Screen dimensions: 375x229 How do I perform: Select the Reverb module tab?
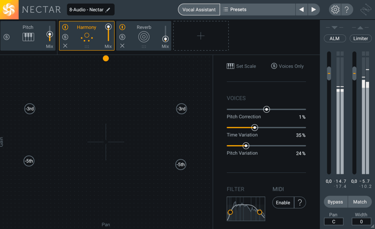coord(144,36)
